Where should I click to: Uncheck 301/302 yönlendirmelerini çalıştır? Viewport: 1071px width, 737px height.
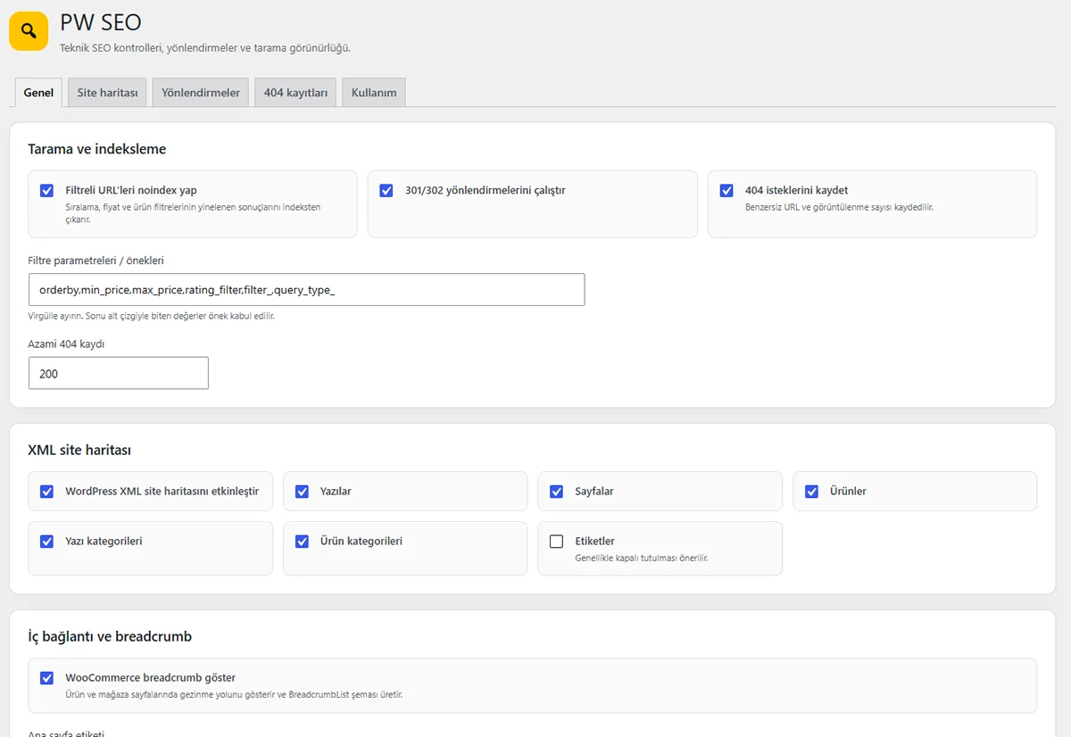(x=386, y=191)
